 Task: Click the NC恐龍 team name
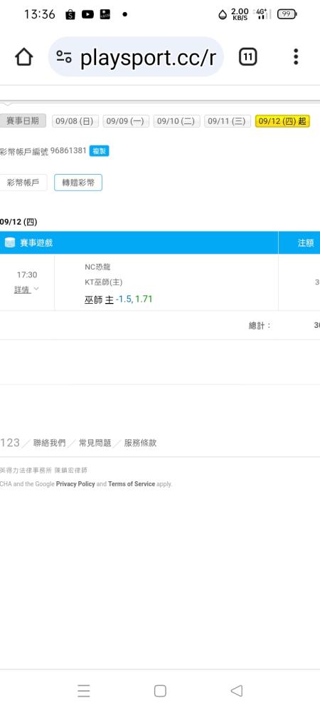pyautogui.click(x=97, y=267)
